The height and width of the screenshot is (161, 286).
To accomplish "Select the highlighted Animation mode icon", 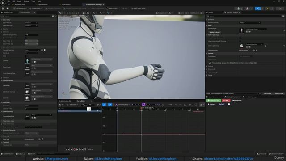I will (258, 8).
